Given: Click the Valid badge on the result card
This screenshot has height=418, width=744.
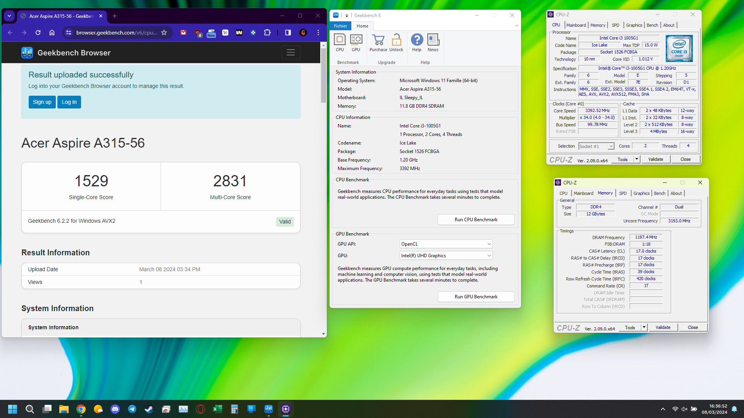Looking at the screenshot, I should pos(285,222).
